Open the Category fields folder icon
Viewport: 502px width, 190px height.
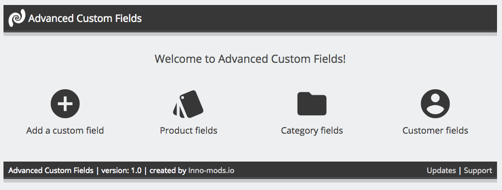(x=312, y=104)
